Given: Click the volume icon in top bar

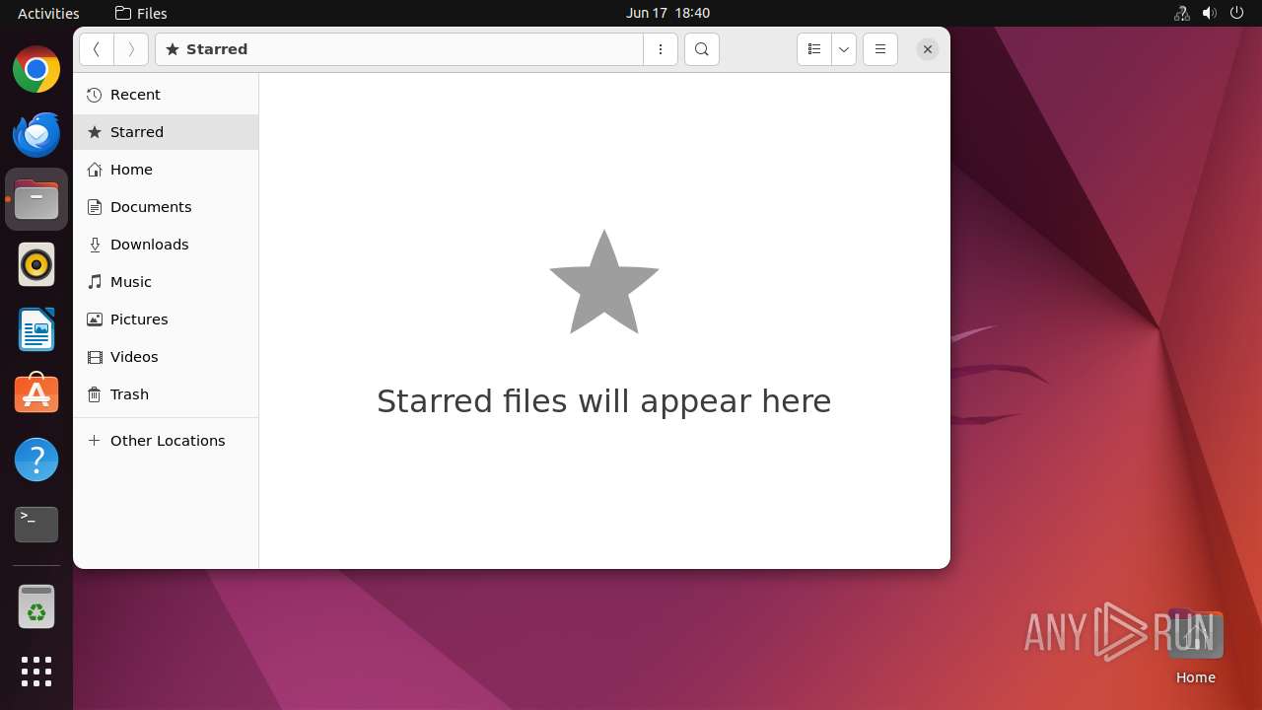Looking at the screenshot, I should point(1210,13).
